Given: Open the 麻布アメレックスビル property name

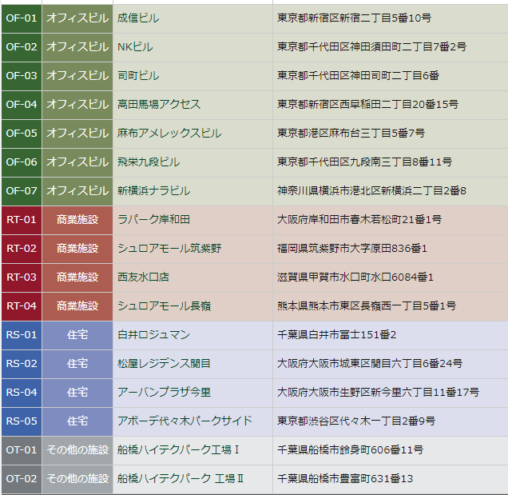Looking at the screenshot, I should pyautogui.click(x=169, y=134).
